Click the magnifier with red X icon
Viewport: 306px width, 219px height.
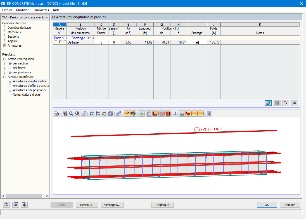[x=77, y=114]
